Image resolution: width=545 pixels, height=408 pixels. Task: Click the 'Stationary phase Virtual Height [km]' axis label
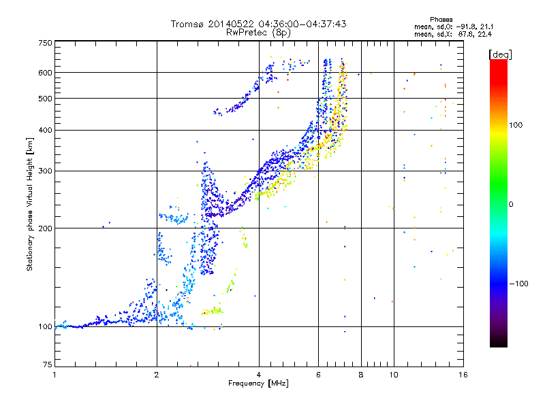(30, 205)
